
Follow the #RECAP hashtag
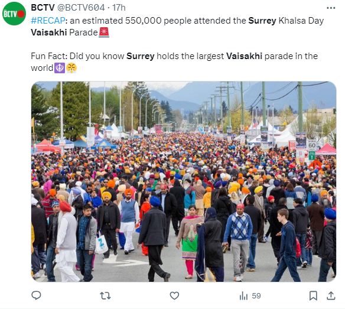(48, 21)
